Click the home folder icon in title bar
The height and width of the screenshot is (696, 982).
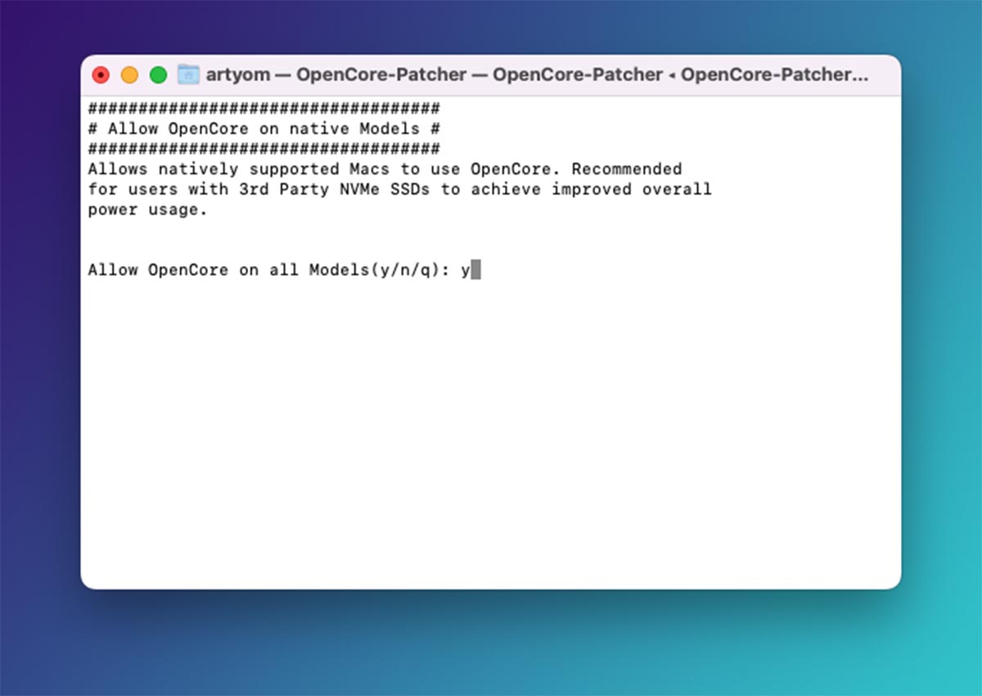tap(188, 75)
